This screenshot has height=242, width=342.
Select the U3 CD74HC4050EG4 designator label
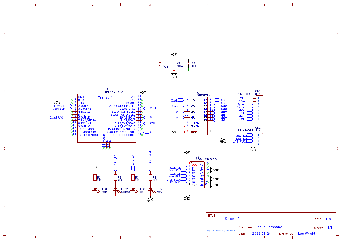click(x=207, y=158)
